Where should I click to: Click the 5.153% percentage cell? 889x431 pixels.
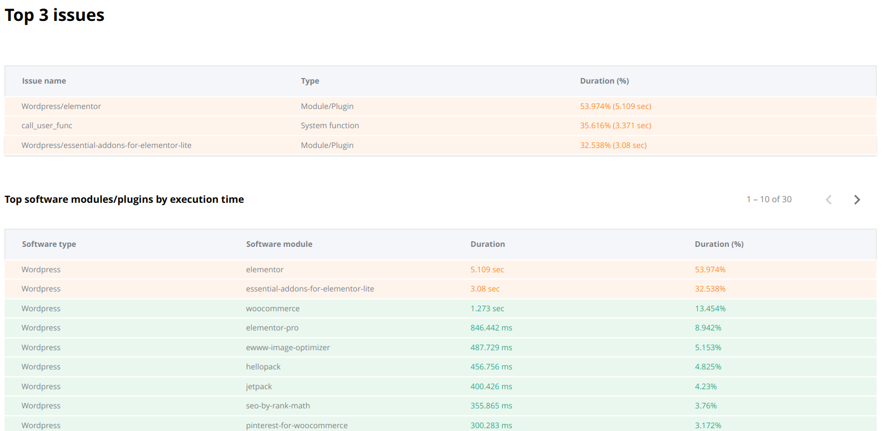(708, 347)
